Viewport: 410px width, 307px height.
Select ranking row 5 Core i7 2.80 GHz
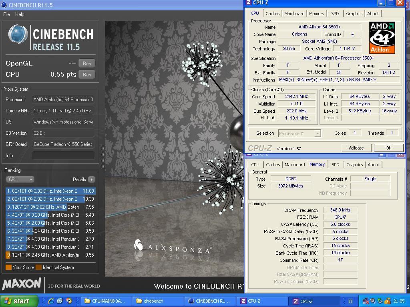click(50, 223)
